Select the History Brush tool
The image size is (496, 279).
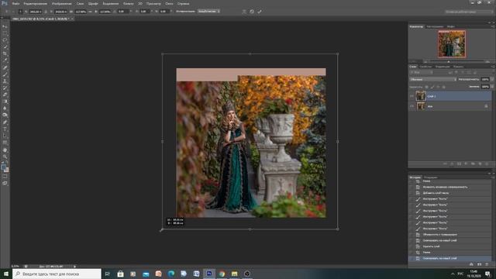coord(5,88)
